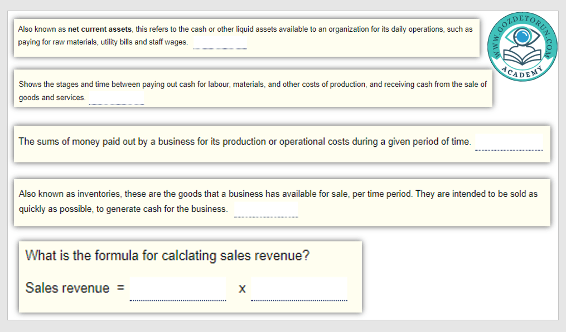Click the second blank after the x sign

coord(299,289)
